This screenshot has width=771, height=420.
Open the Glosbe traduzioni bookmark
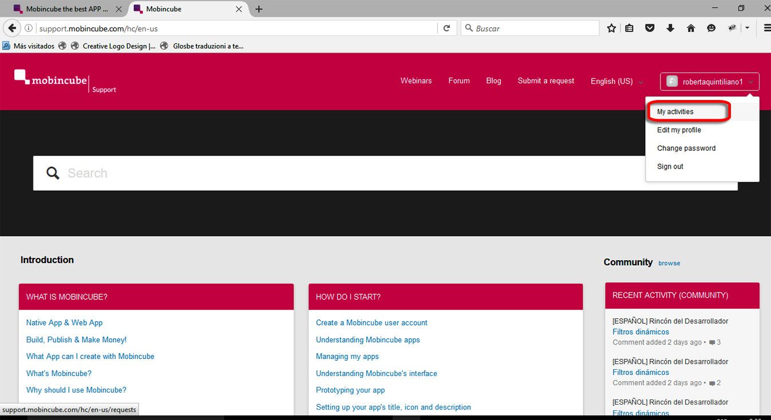click(x=202, y=46)
